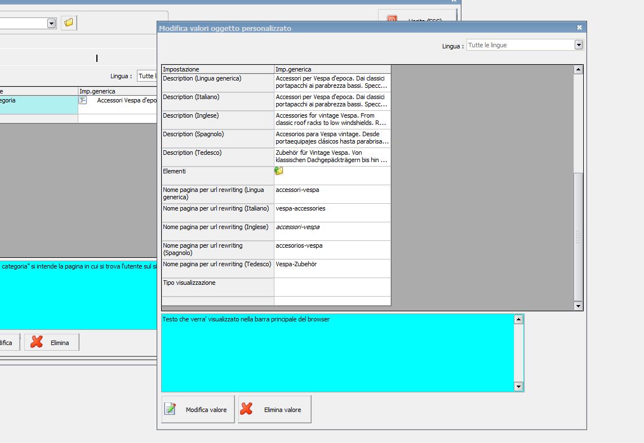The height and width of the screenshot is (443, 644).
Task: Click the Zubehör für Vintage Vespa description cell
Action: (332, 157)
